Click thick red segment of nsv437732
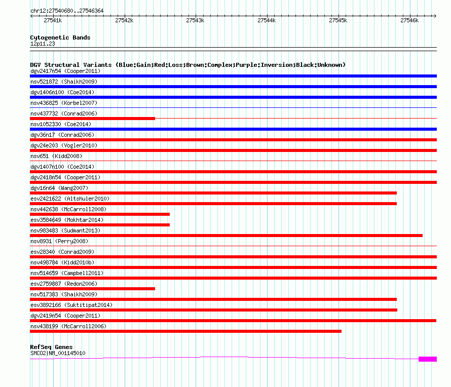Screen dimensions: 451x387 pos(92,119)
